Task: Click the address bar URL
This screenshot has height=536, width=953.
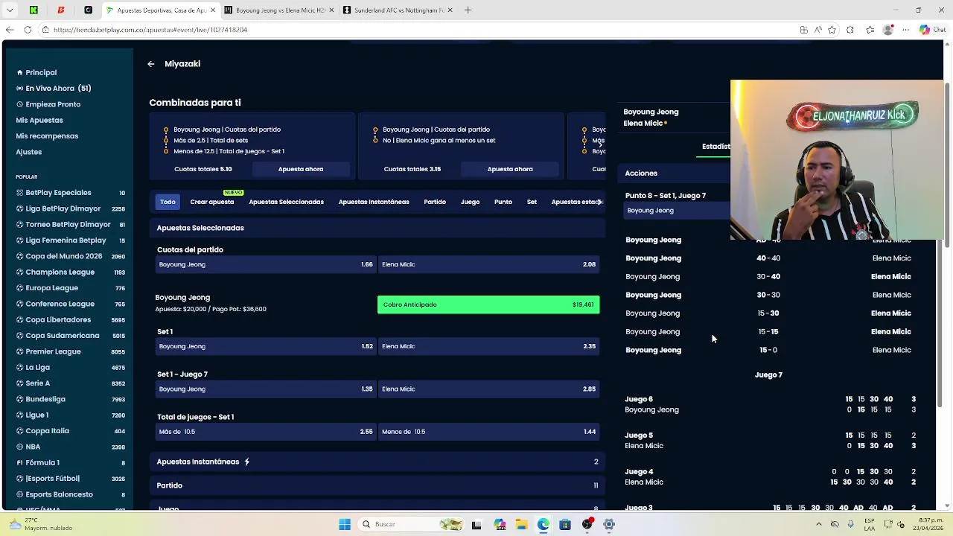Action: pyautogui.click(x=150, y=30)
